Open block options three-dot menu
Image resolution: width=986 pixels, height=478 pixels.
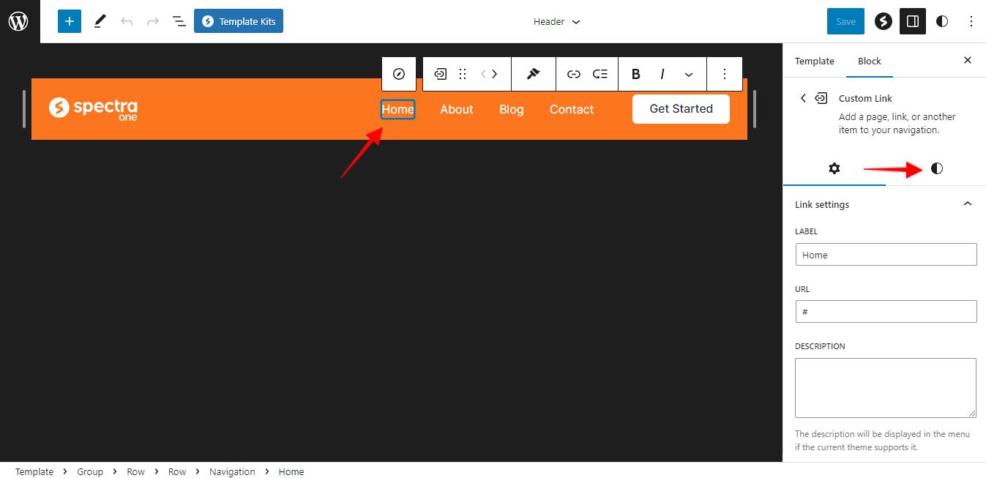(725, 74)
